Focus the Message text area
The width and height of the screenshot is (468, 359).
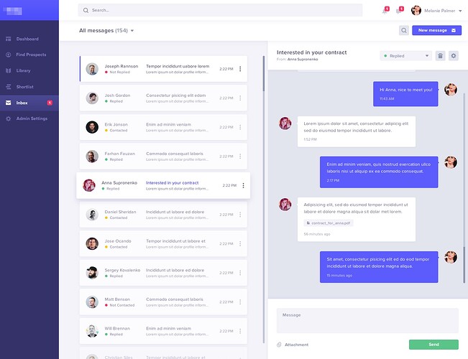(367, 320)
